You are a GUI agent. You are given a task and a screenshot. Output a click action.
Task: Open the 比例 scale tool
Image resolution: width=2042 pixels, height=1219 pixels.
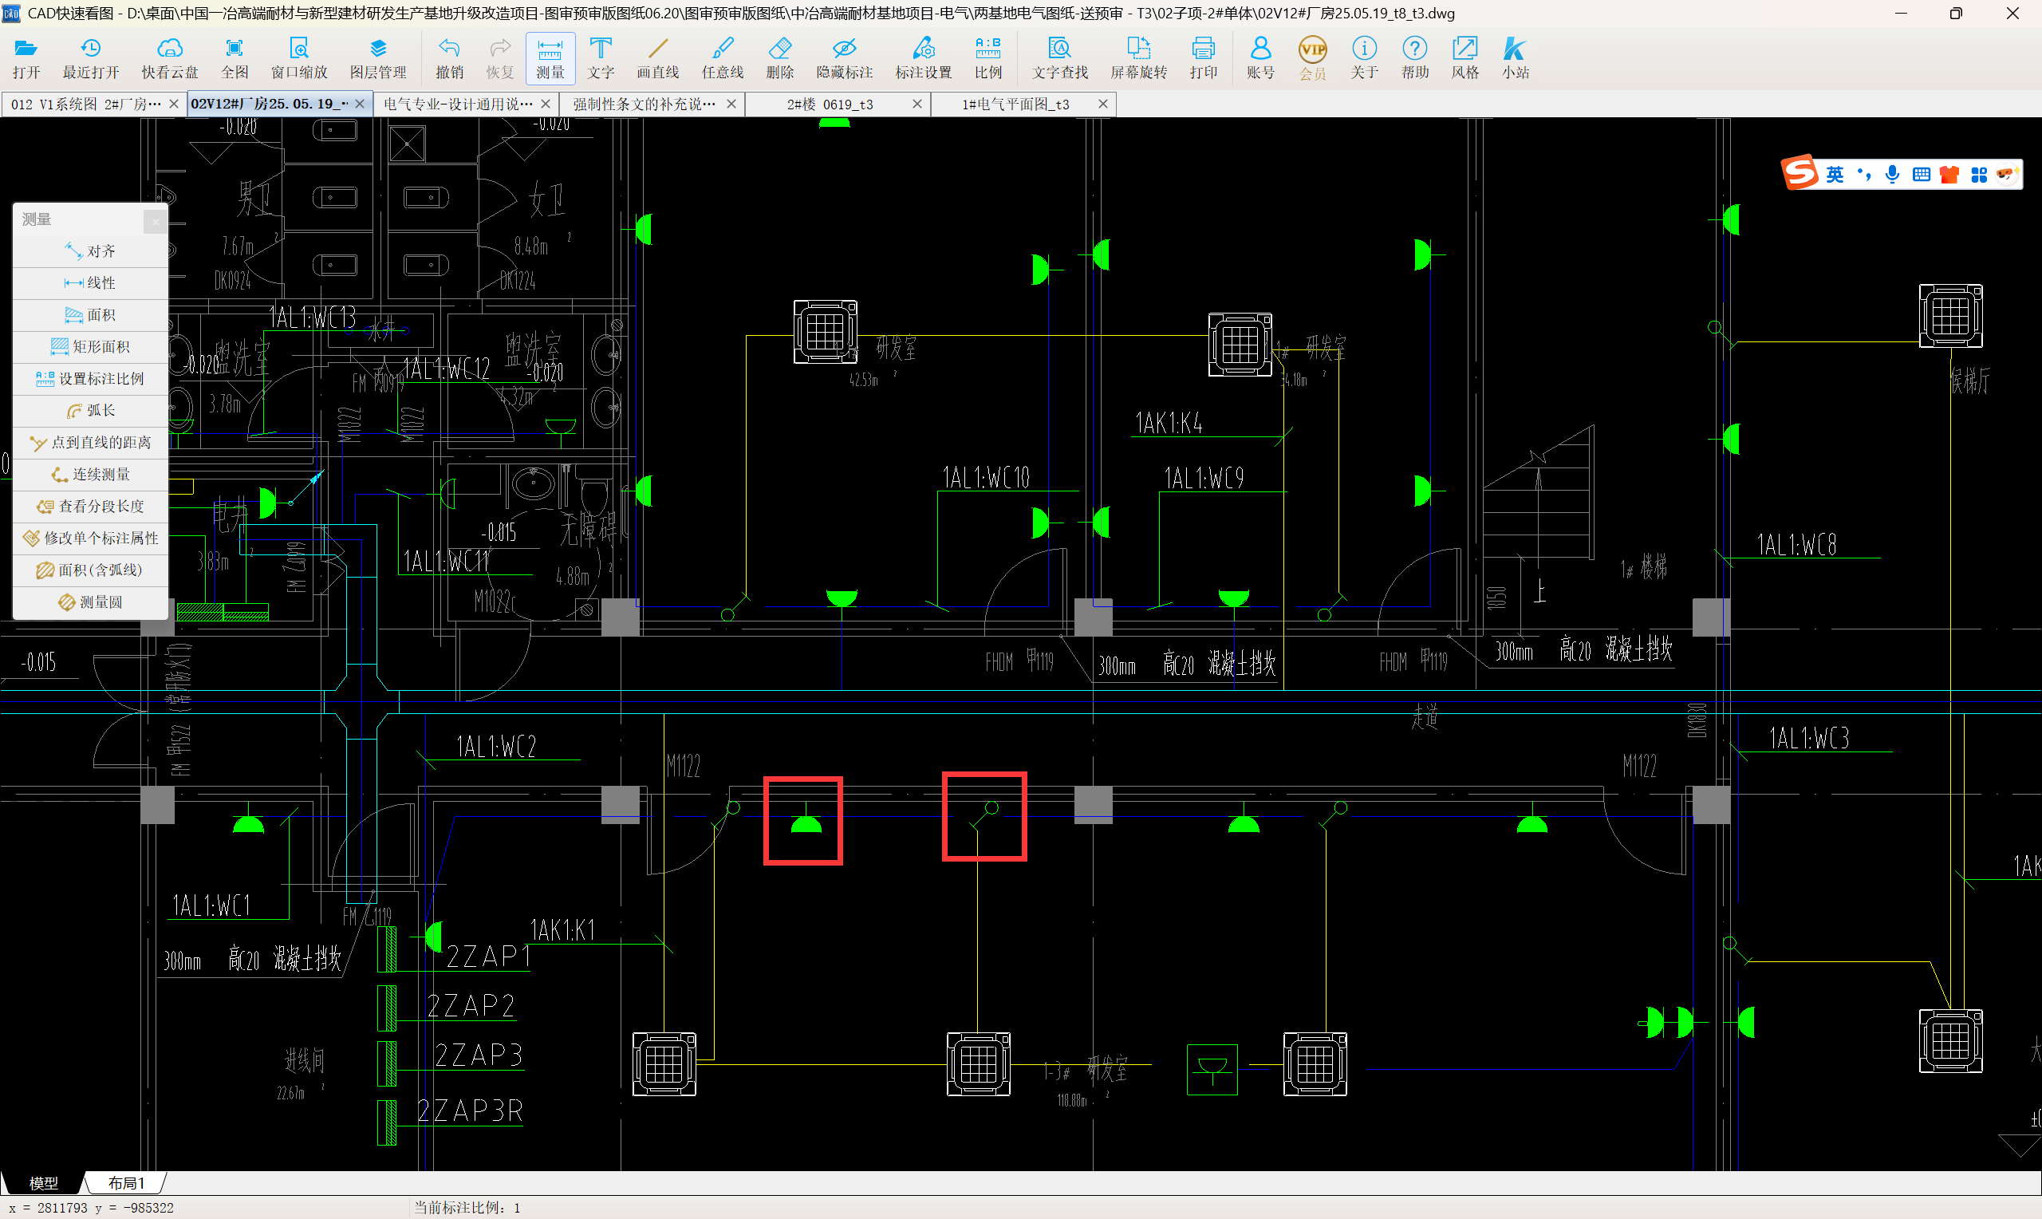[x=987, y=59]
